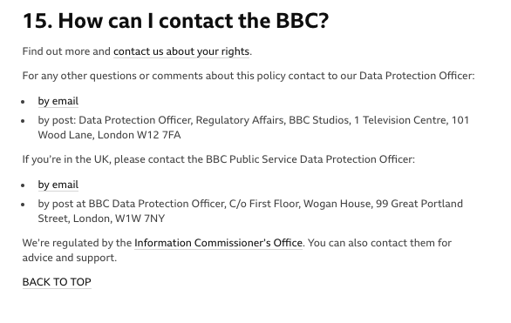Open the Information Commissioner's Office link
Screen dimensions: 511x323
[x=218, y=243]
